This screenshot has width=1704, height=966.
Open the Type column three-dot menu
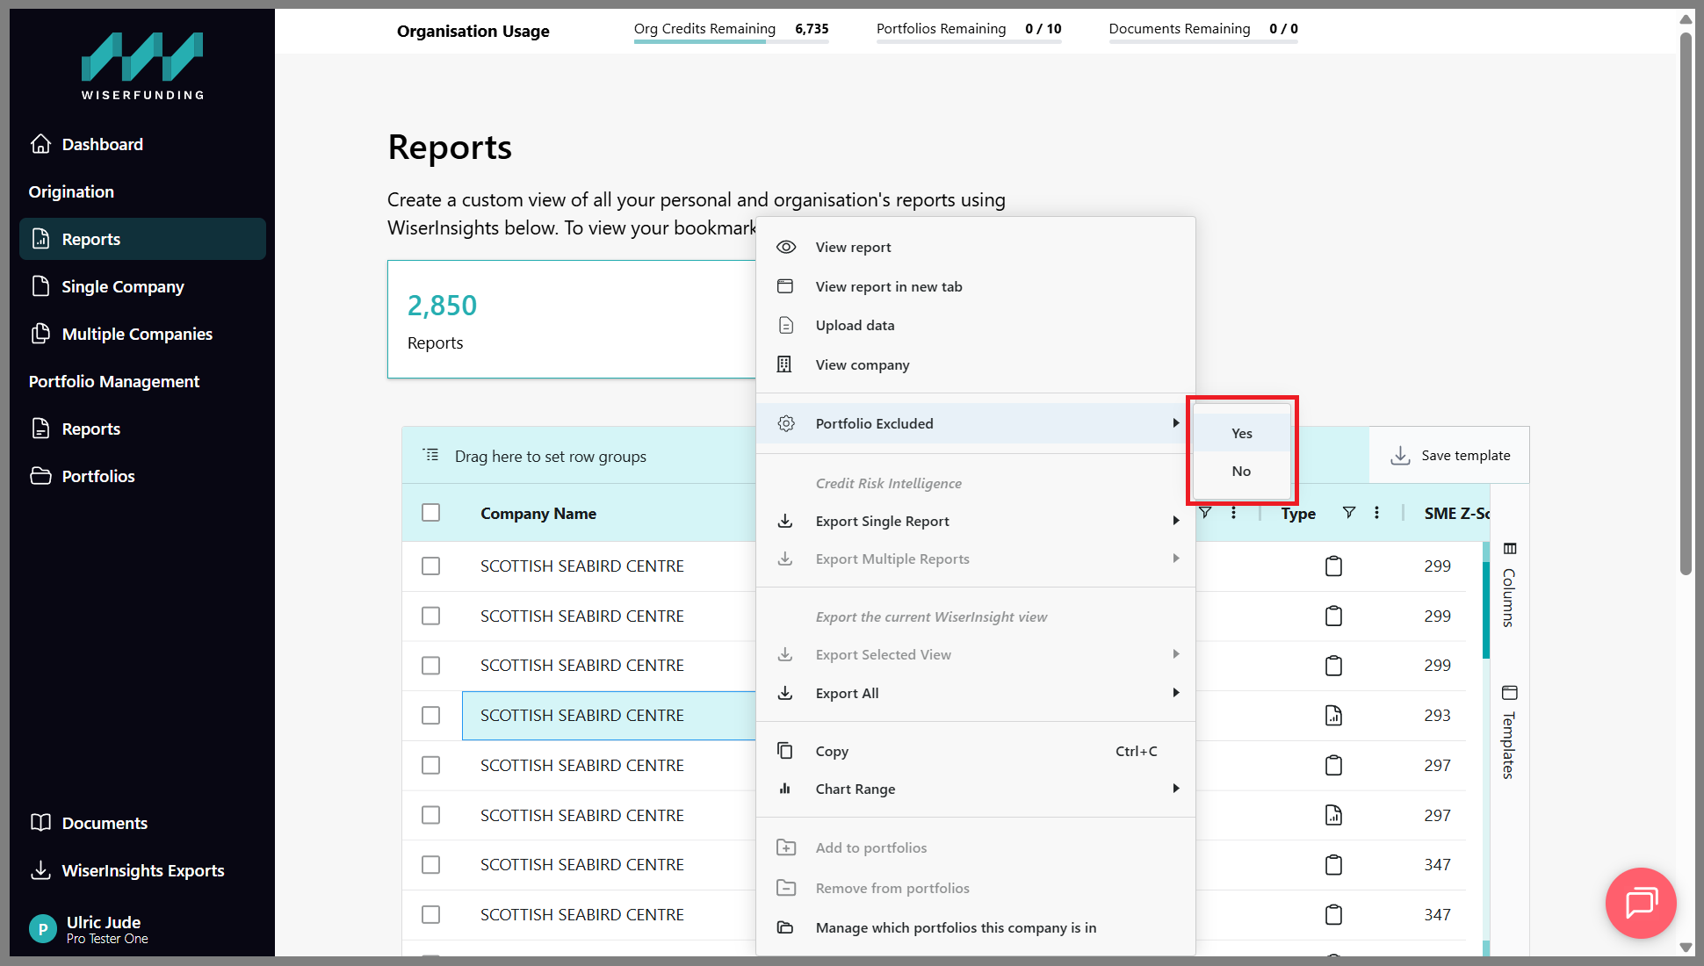coord(1376,513)
